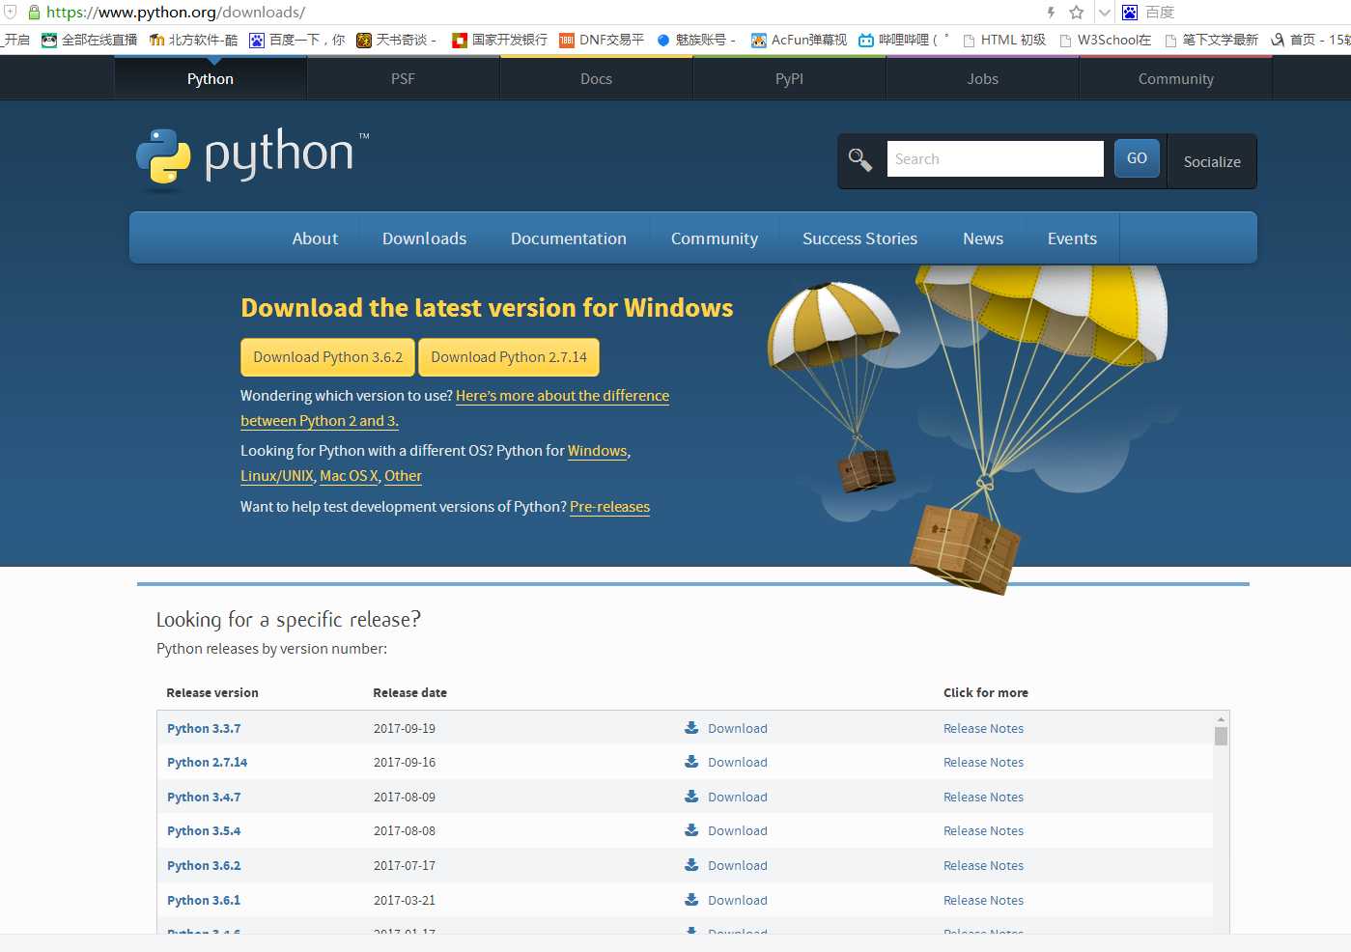Screen dimensions: 1351x952
Task: Click download icon for Python 3.6.2 row
Action: click(691, 865)
